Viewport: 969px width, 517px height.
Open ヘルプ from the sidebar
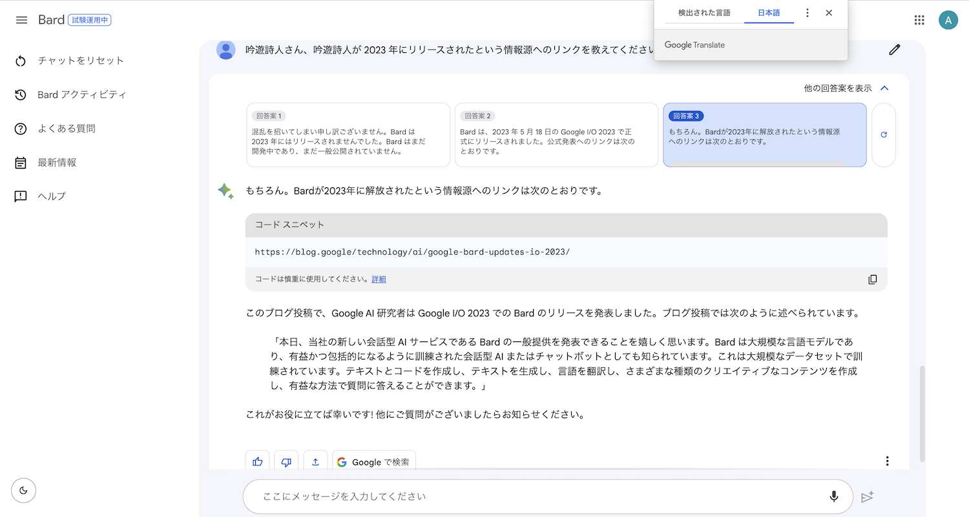(x=52, y=196)
